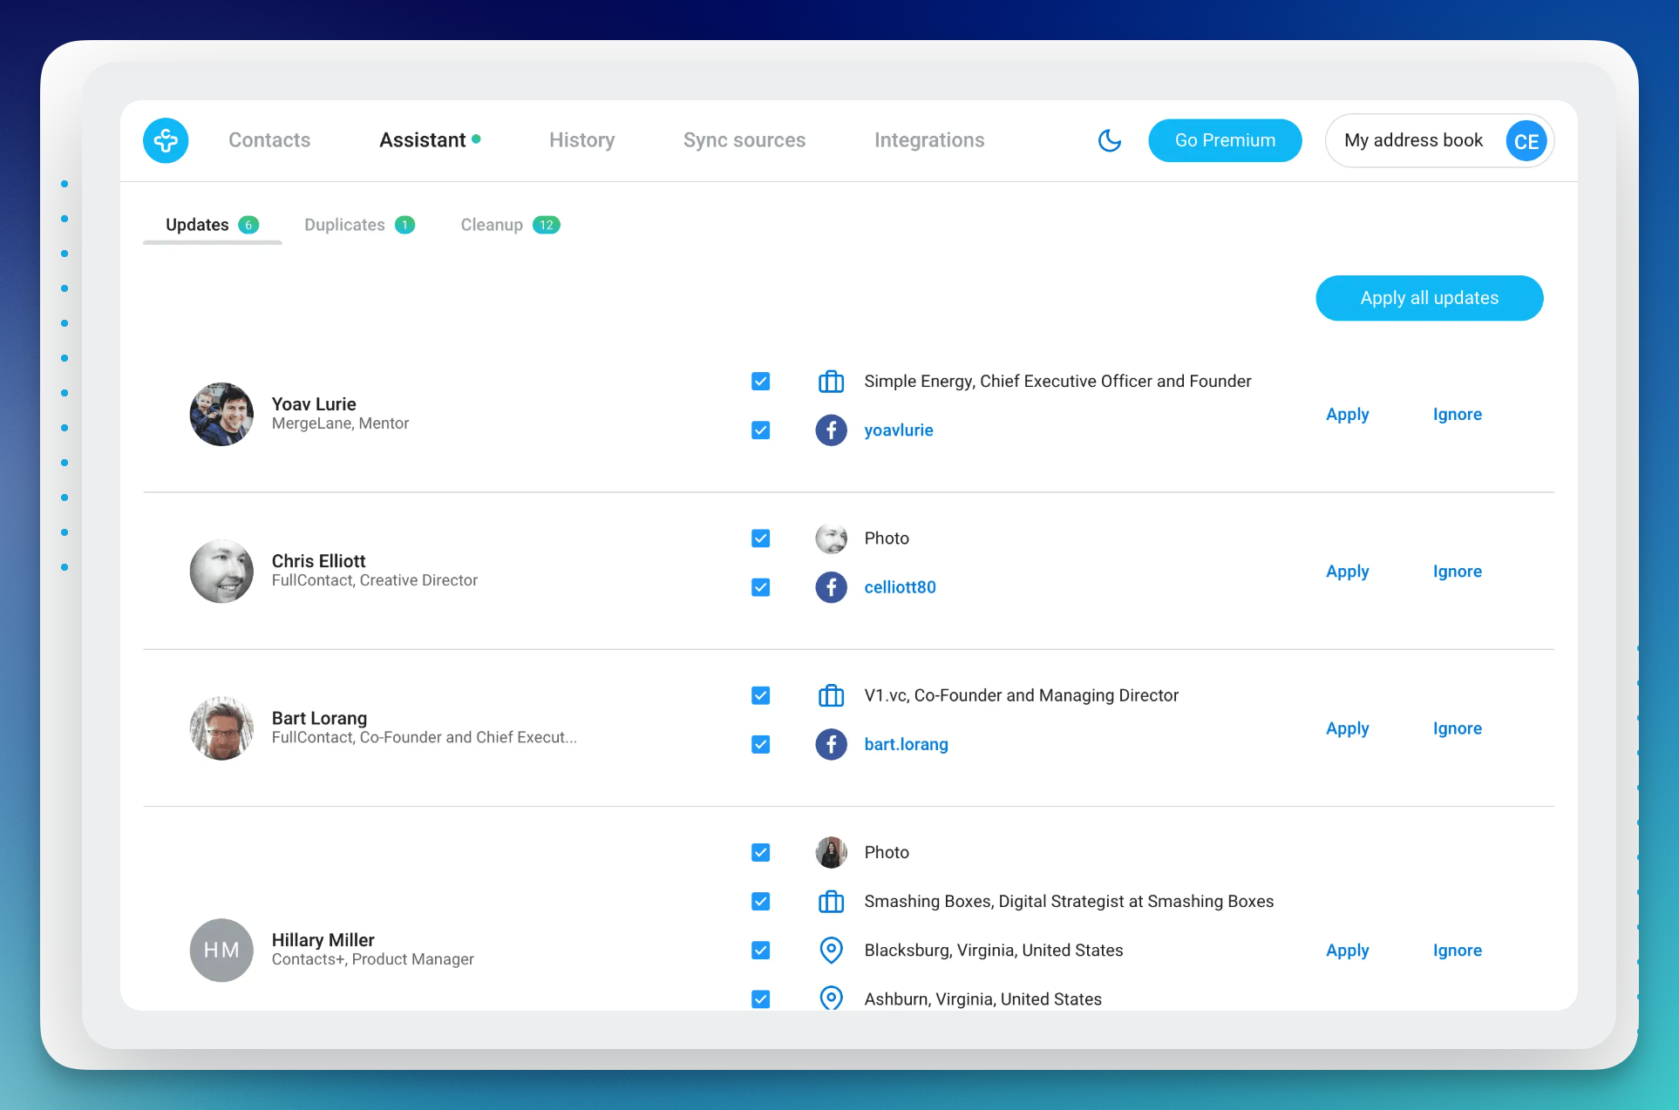Go to the History menu
1679x1110 pixels.
(581, 140)
